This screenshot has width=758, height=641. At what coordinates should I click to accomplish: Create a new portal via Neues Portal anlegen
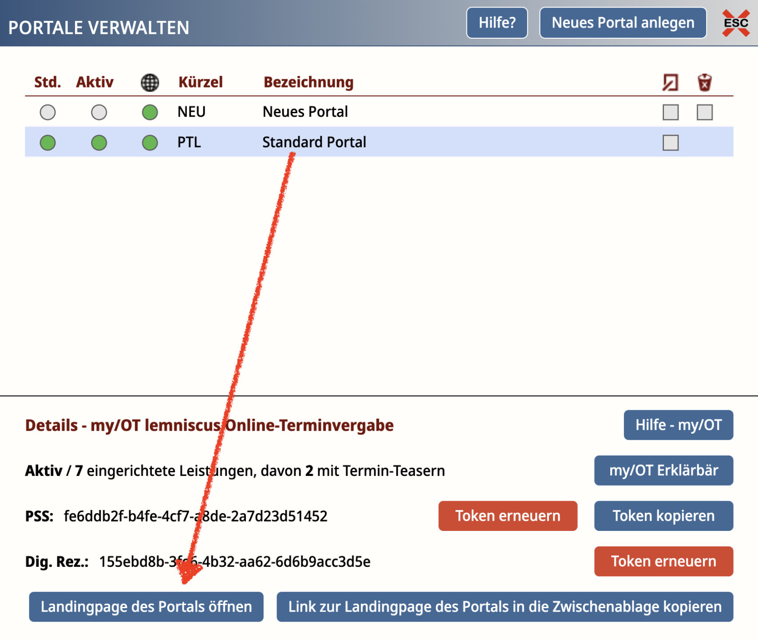click(623, 23)
